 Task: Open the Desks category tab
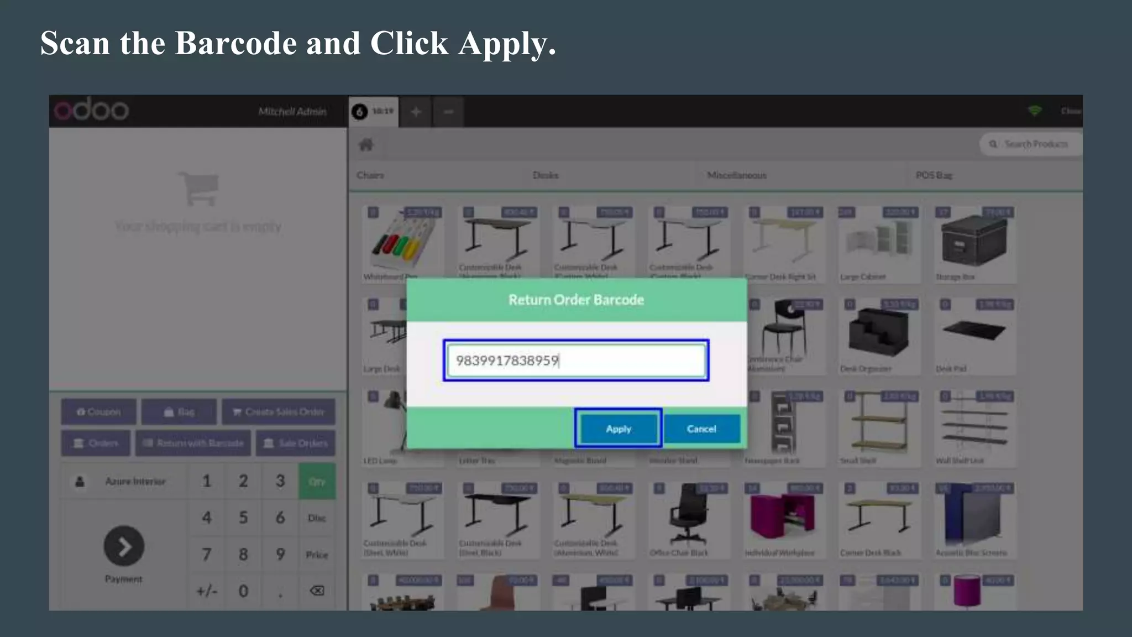pos(546,175)
